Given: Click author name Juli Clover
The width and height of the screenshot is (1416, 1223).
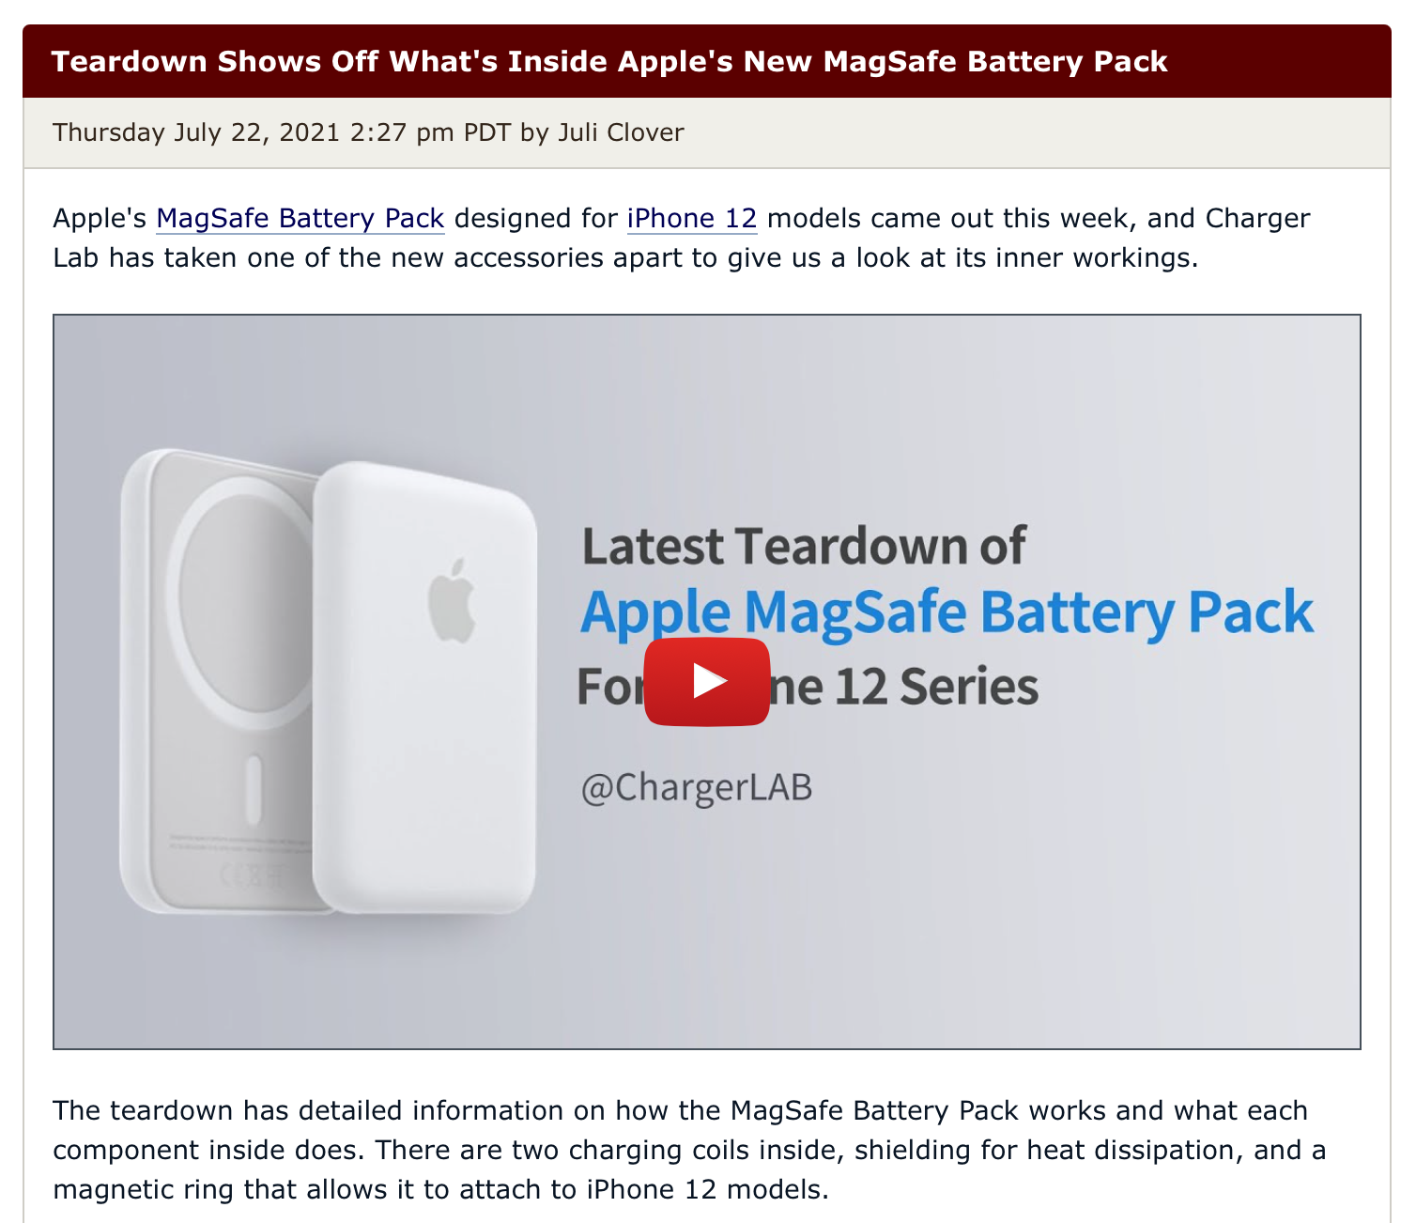Looking at the screenshot, I should [621, 132].
